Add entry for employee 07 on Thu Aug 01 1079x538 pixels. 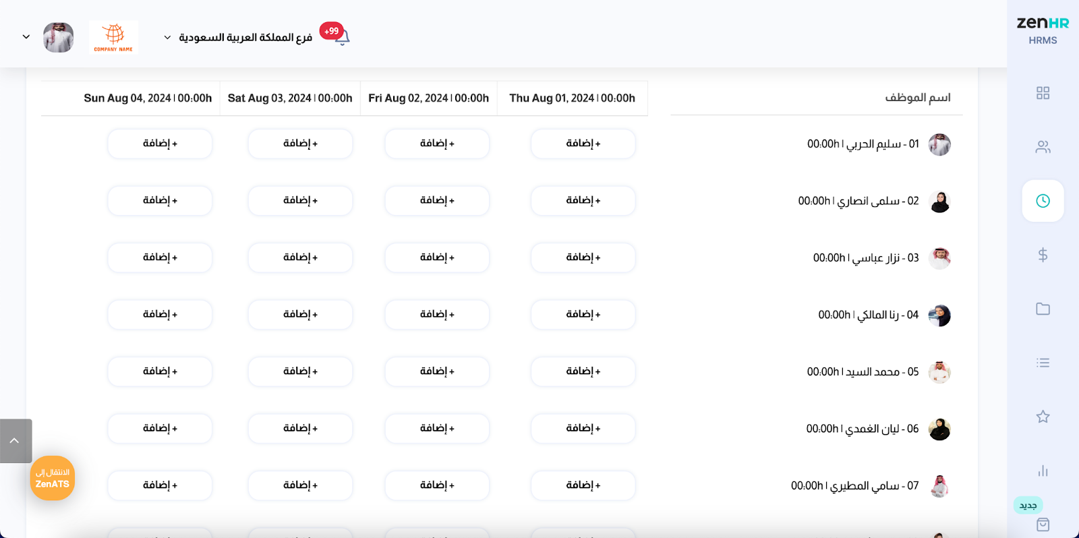pyautogui.click(x=583, y=485)
